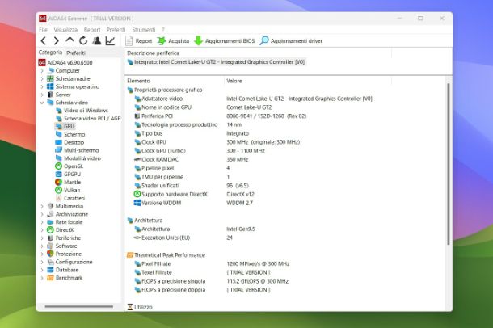This screenshot has width=493, height=328.
Task: Open the Report menu
Action: tap(92, 30)
